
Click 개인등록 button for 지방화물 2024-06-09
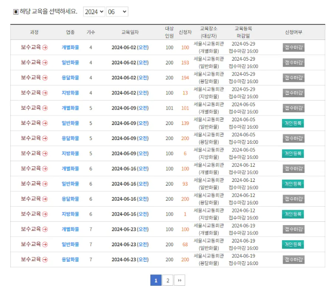click(293, 154)
